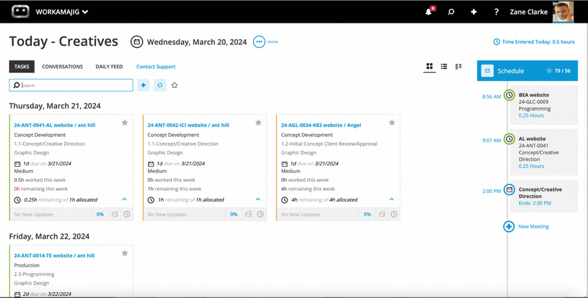Viewport: 588px width, 298px height.
Task: Switch to list view layout
Action: tap(444, 66)
